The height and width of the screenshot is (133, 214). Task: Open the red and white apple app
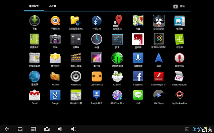click(138, 39)
